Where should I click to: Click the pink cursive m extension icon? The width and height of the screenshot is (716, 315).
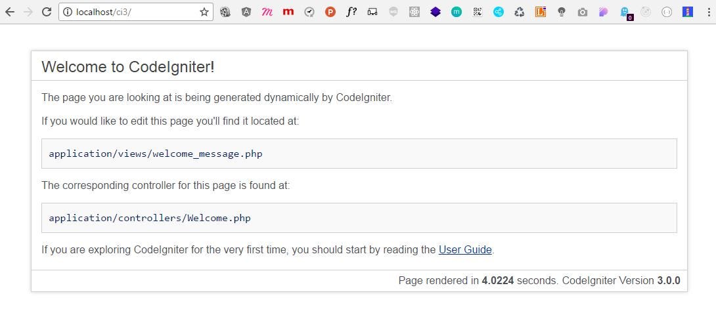[x=267, y=12]
